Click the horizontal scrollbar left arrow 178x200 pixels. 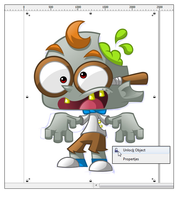pos(96,185)
